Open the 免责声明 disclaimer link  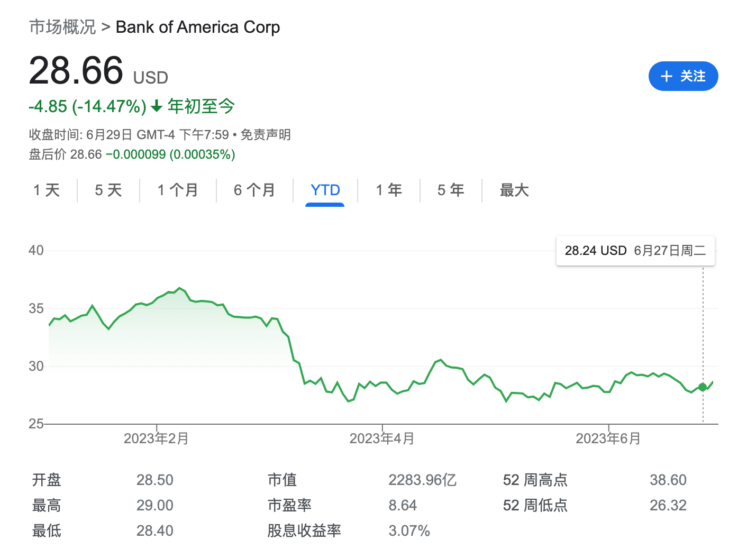tap(266, 135)
